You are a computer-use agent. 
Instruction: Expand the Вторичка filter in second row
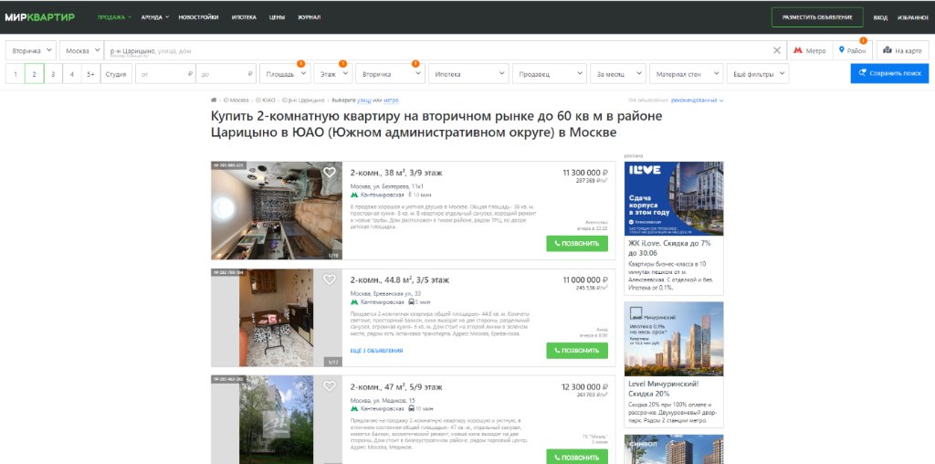[390, 74]
